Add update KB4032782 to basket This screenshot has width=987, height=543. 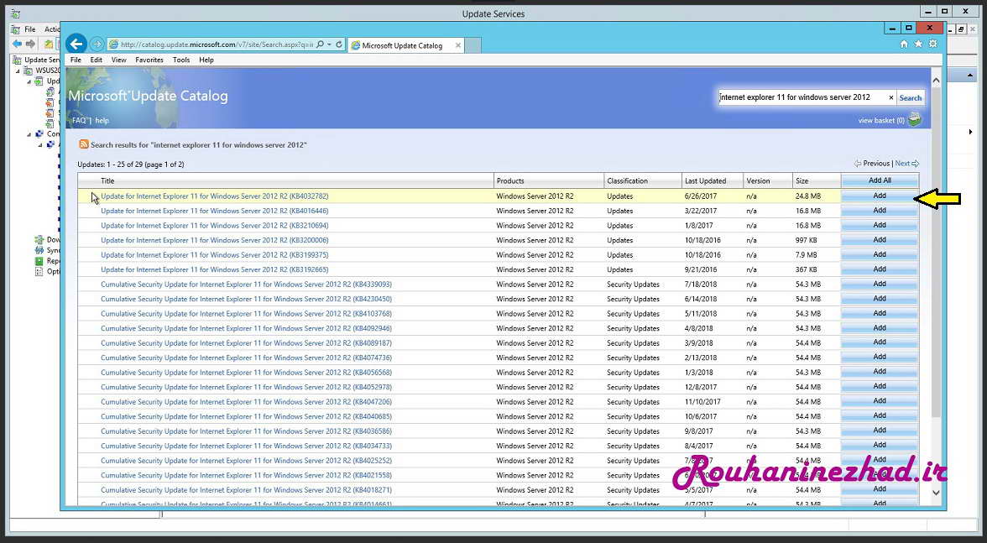coord(880,196)
